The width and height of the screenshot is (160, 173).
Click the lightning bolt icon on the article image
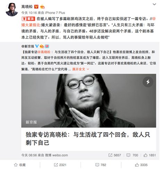[148, 82]
